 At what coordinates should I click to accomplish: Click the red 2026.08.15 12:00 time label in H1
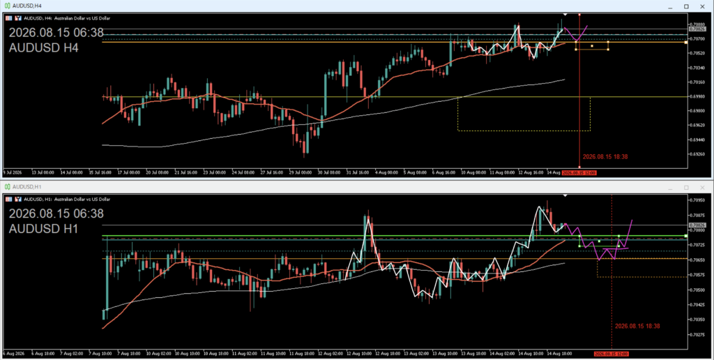click(611, 354)
